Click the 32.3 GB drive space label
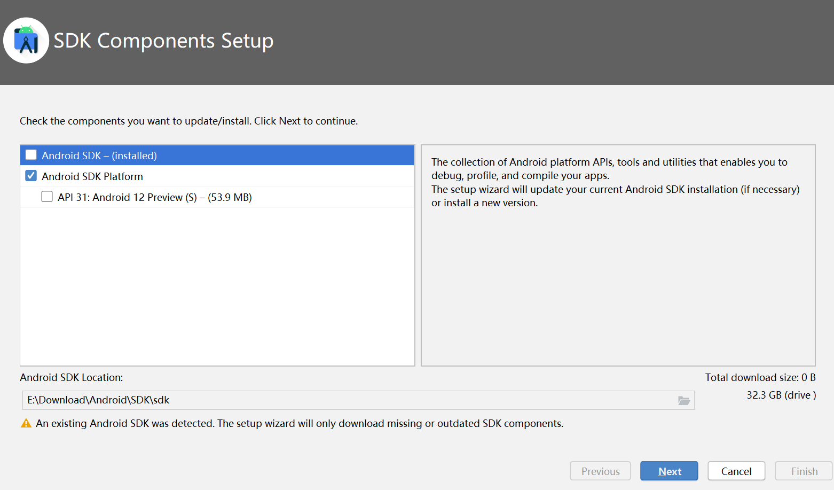Image resolution: width=834 pixels, height=490 pixels. point(781,395)
